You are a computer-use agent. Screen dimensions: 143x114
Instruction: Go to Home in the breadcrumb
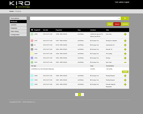click(x=11, y=11)
